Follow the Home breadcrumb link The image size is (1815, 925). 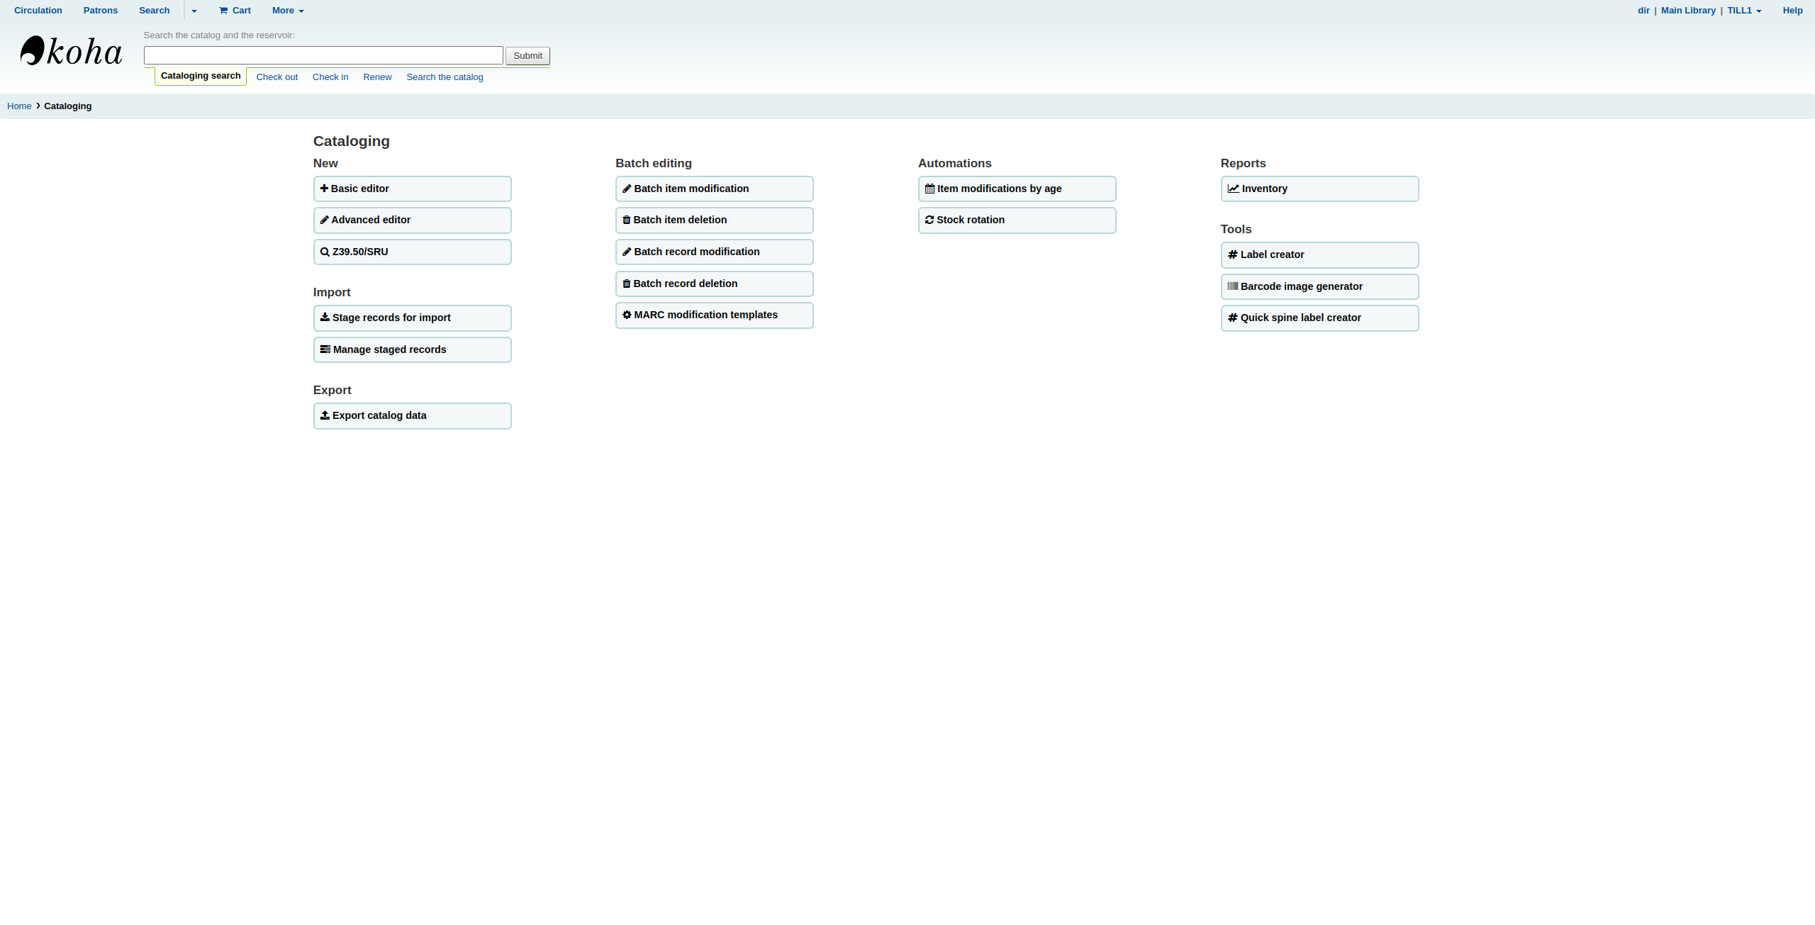[19, 106]
